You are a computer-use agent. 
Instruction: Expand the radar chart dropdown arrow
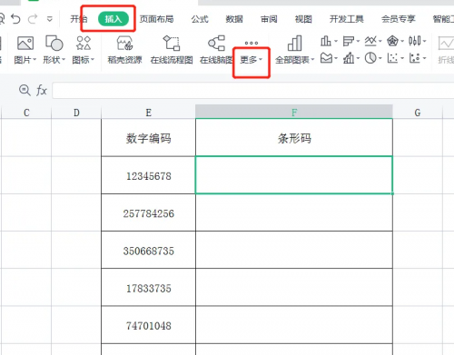pyautogui.click(x=402, y=41)
